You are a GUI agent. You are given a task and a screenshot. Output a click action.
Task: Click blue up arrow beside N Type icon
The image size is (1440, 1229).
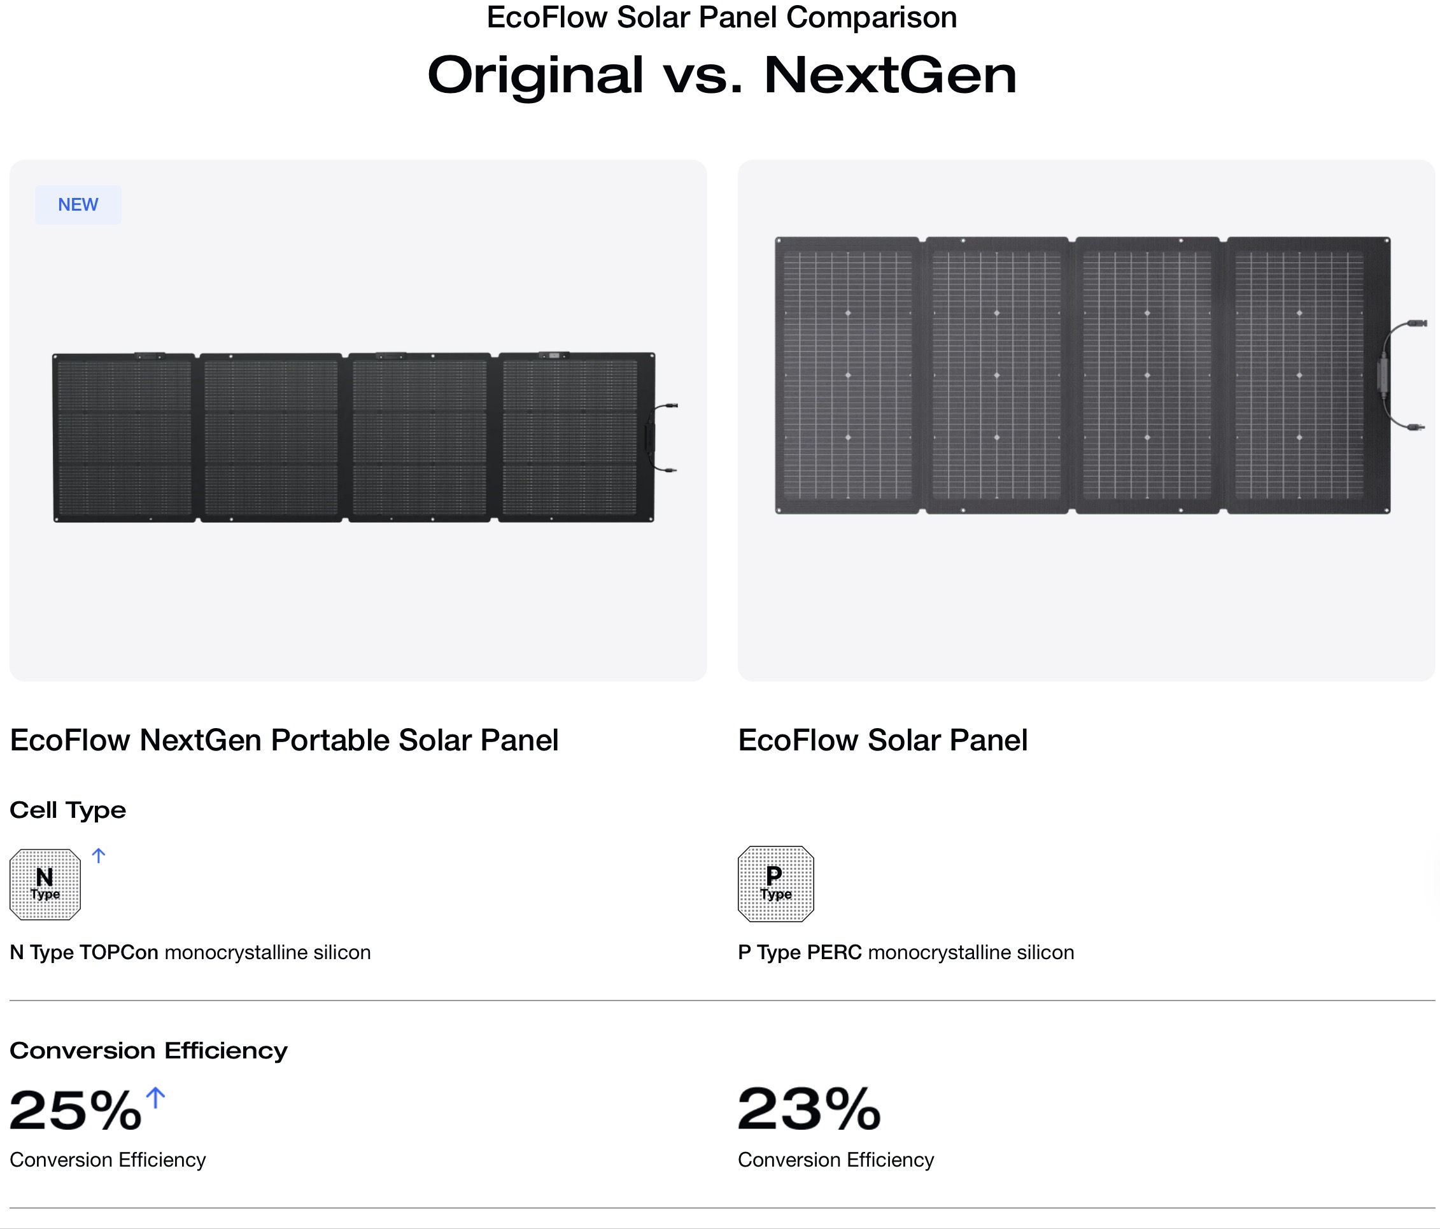pyautogui.click(x=99, y=856)
